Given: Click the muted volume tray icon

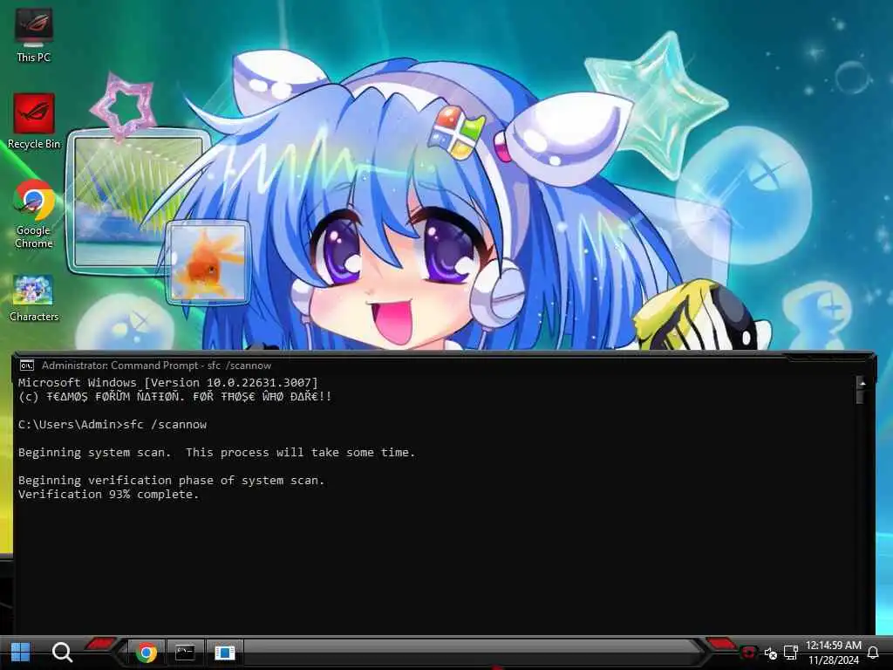Looking at the screenshot, I should tap(771, 653).
